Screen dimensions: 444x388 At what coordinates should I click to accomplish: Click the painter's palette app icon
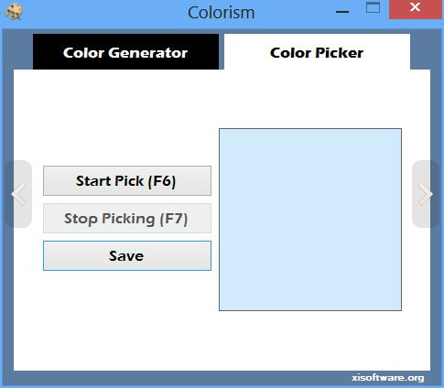[14, 12]
